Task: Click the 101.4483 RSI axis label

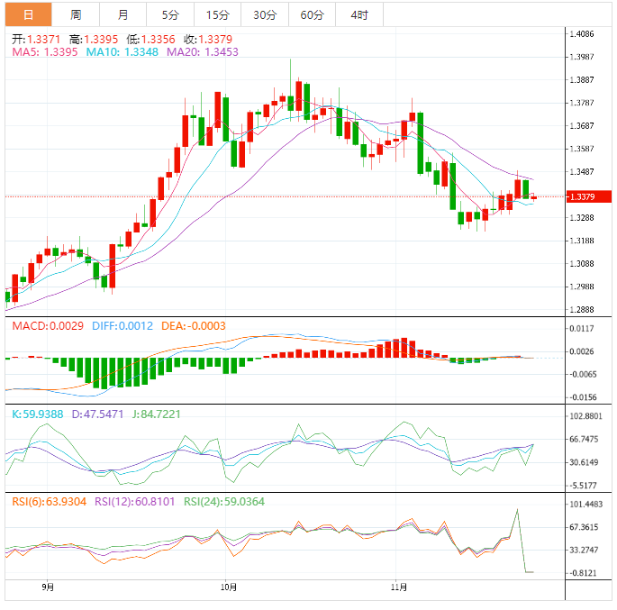Action: pyautogui.click(x=585, y=505)
